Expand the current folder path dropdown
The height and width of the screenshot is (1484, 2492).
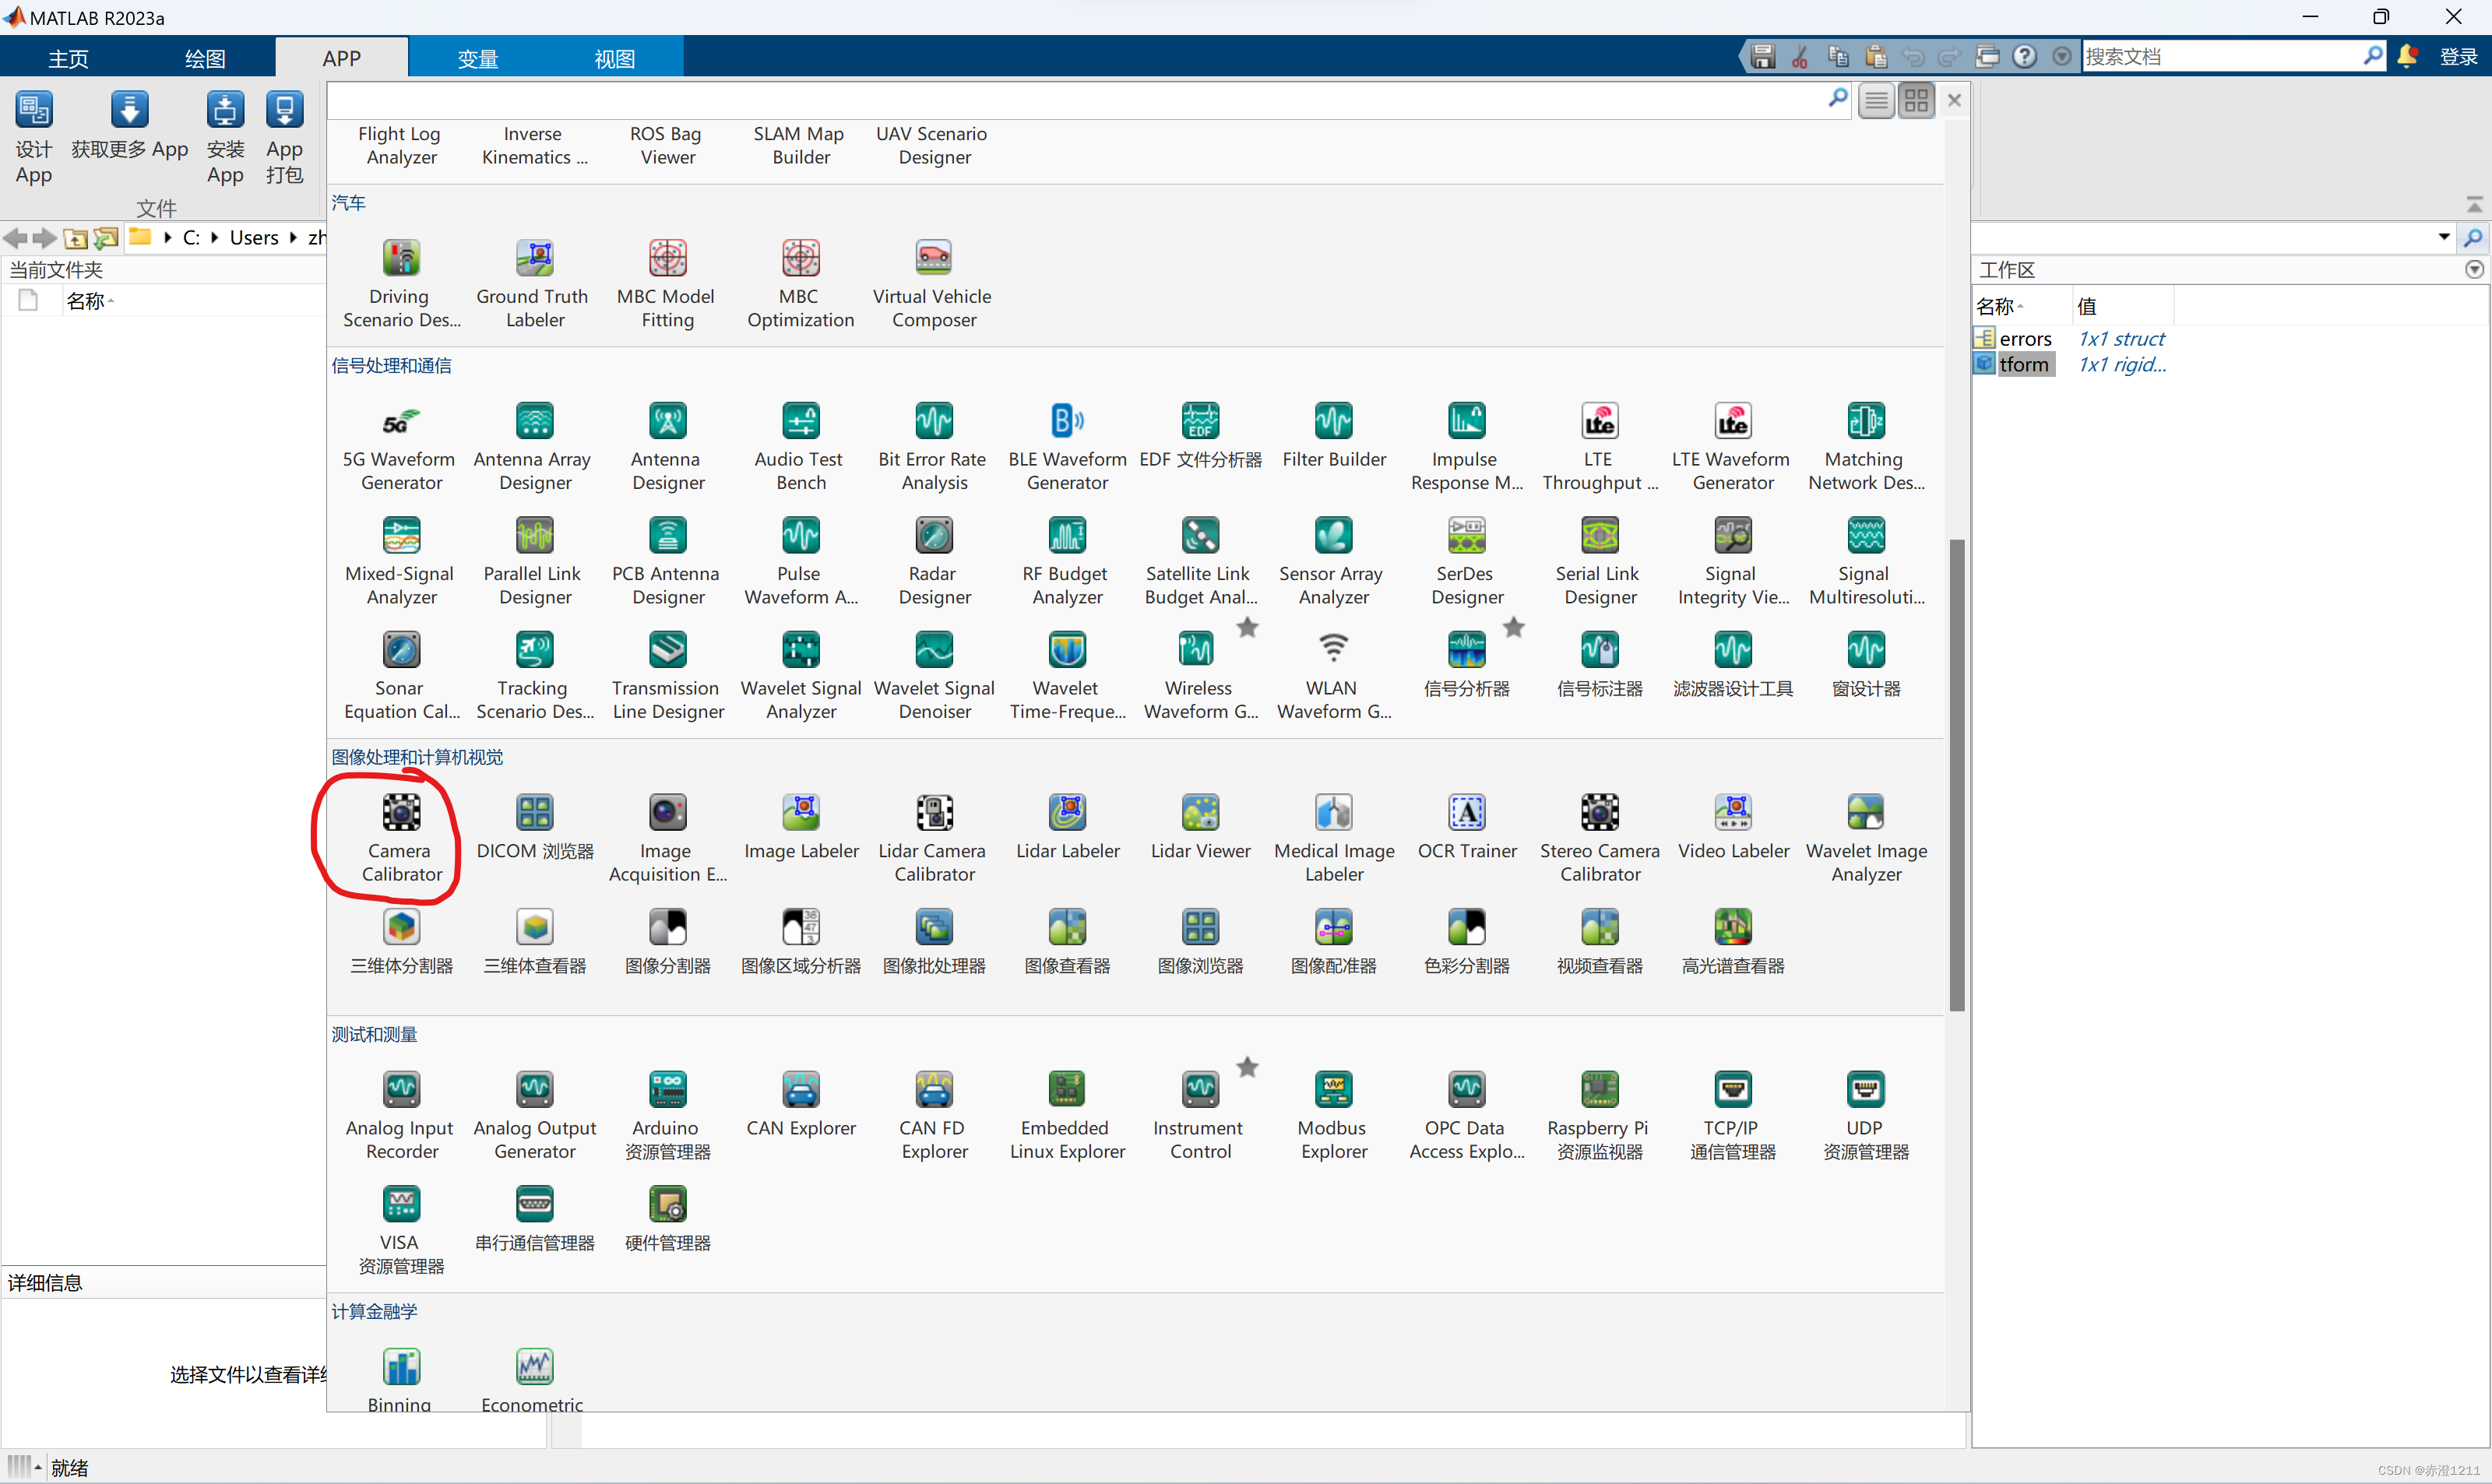pos(2443,237)
